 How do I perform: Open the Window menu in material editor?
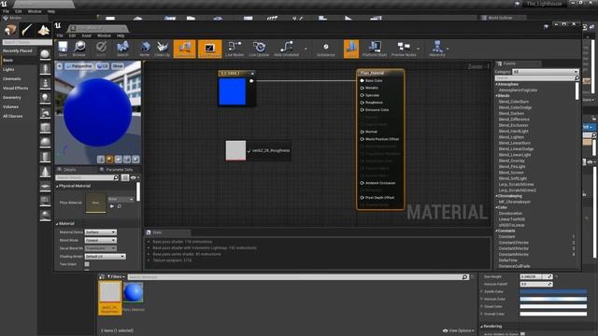click(x=104, y=35)
